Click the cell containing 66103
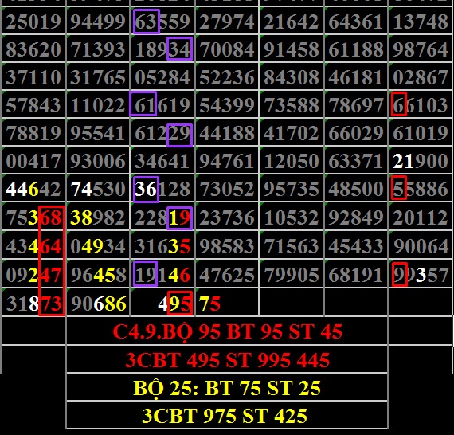Image resolution: width=454 pixels, height=435 pixels. coord(421,104)
